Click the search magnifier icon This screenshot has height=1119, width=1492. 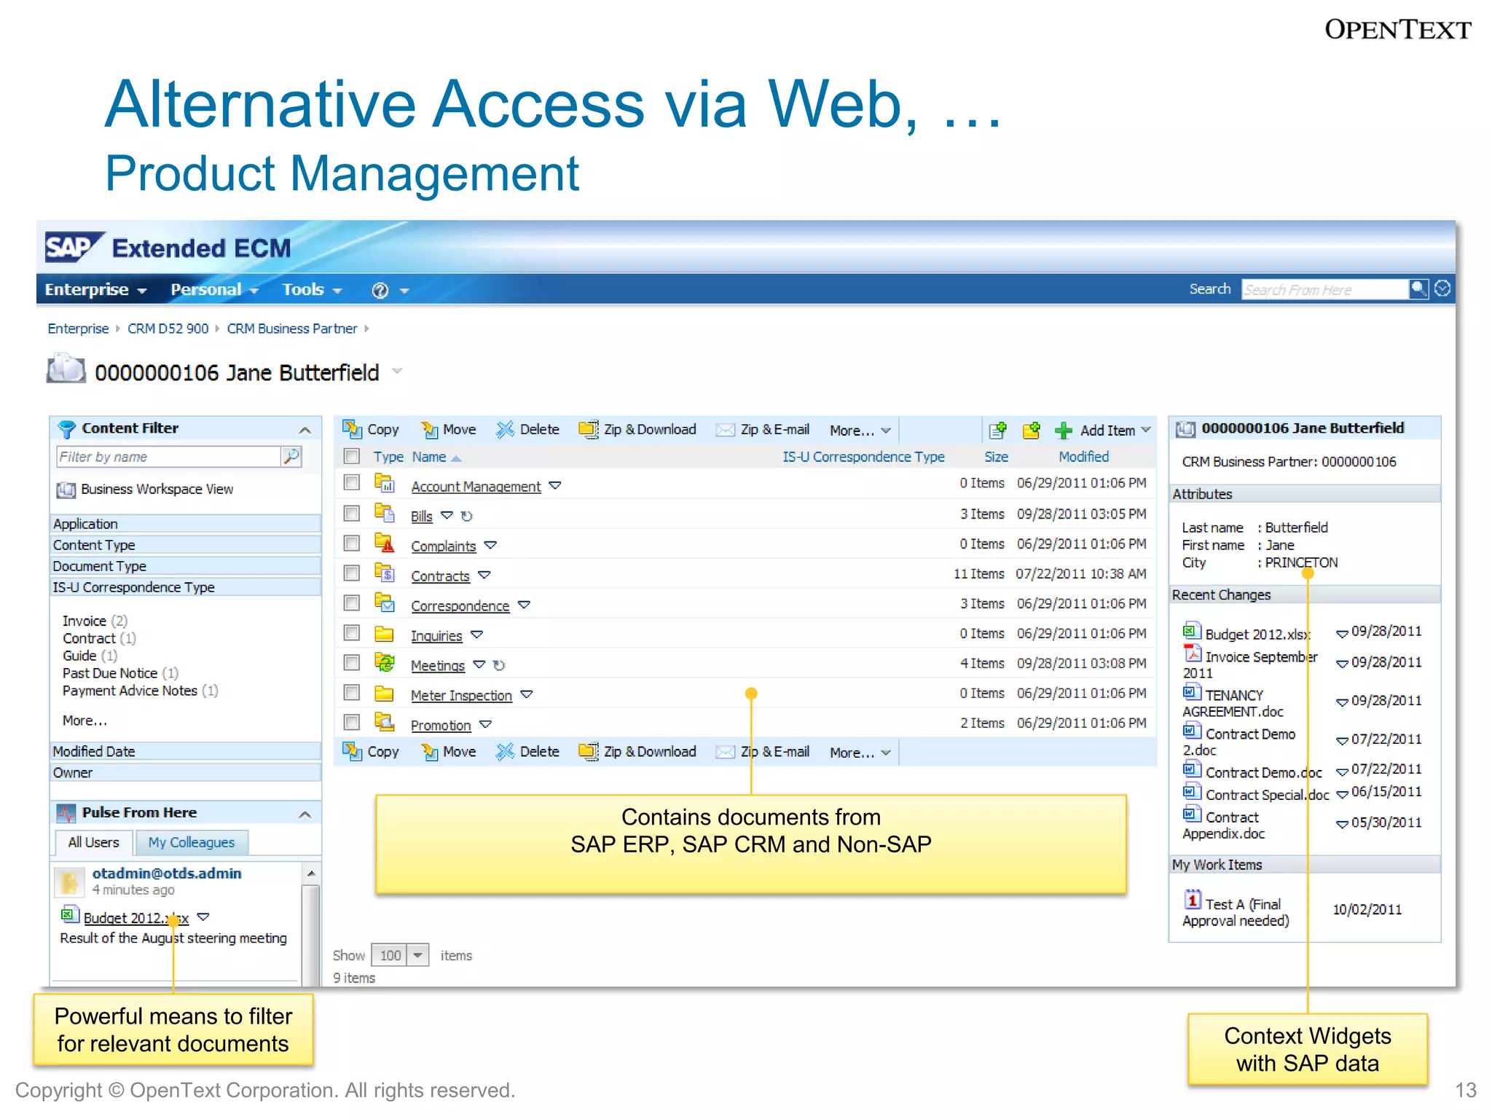1418,289
